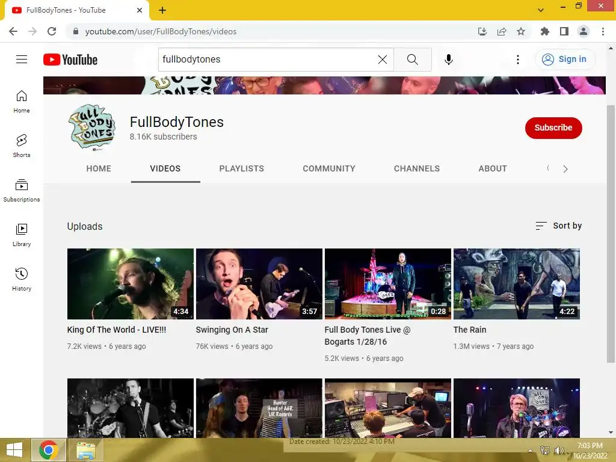The height and width of the screenshot is (462, 616).
Task: Open the network tray icon
Action: [x=545, y=451]
